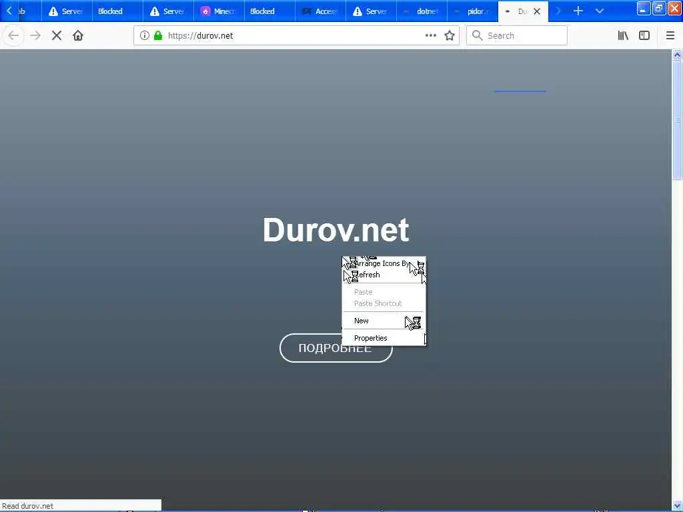Switch to the Minecraft tab

[x=219, y=11]
